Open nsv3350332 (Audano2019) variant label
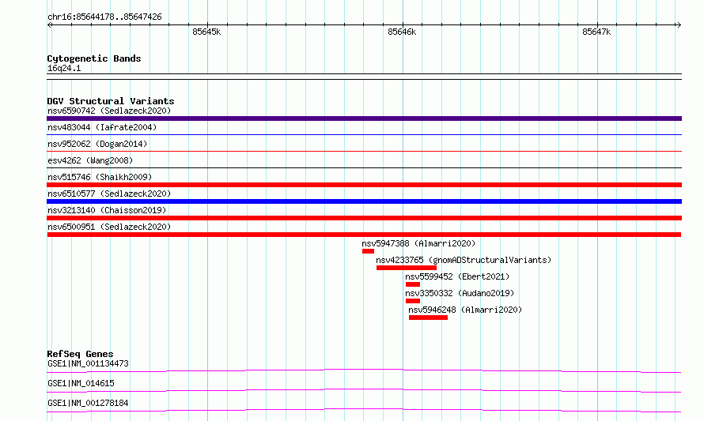Screen dimensions: 704x421 coord(460,293)
